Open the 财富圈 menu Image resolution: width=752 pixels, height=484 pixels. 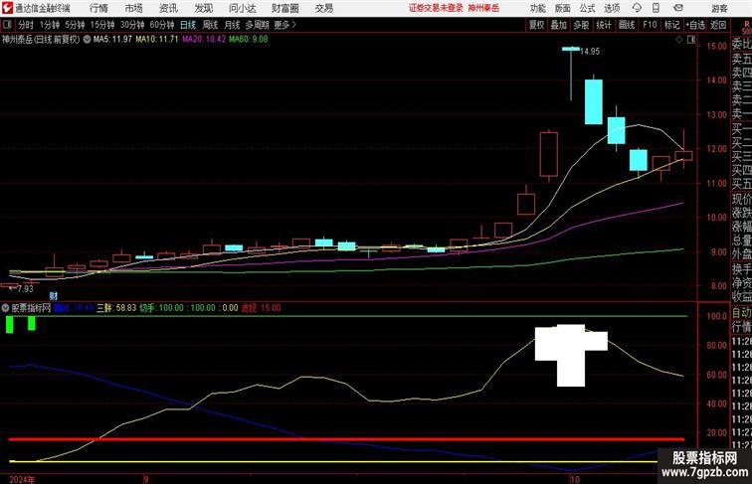click(x=284, y=8)
